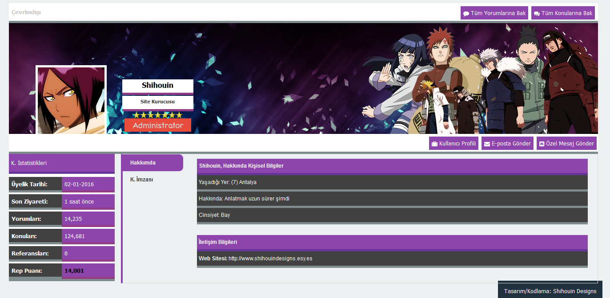Click the red Administrator badge
The image size is (610, 298).
pos(158,125)
